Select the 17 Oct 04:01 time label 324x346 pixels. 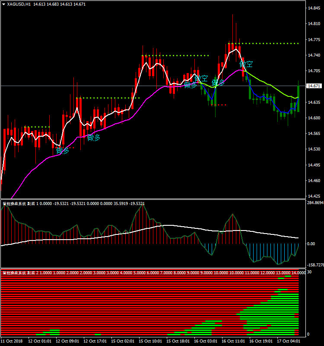[289, 341]
